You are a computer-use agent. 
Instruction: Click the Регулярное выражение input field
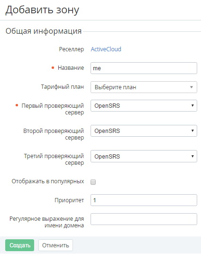(144, 219)
